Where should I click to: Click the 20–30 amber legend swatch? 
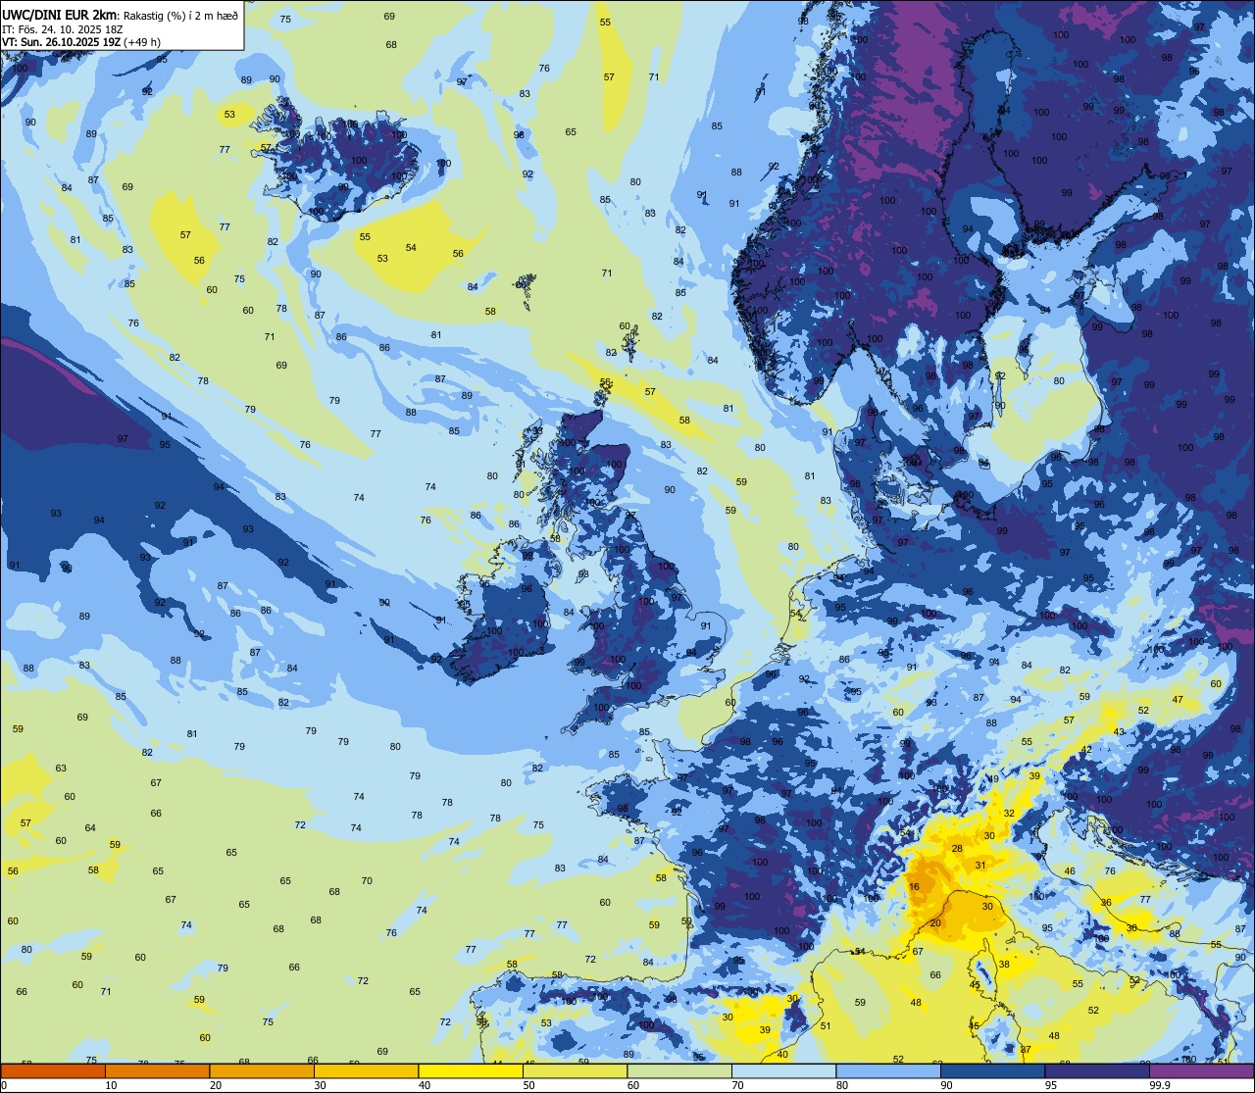click(x=262, y=1071)
